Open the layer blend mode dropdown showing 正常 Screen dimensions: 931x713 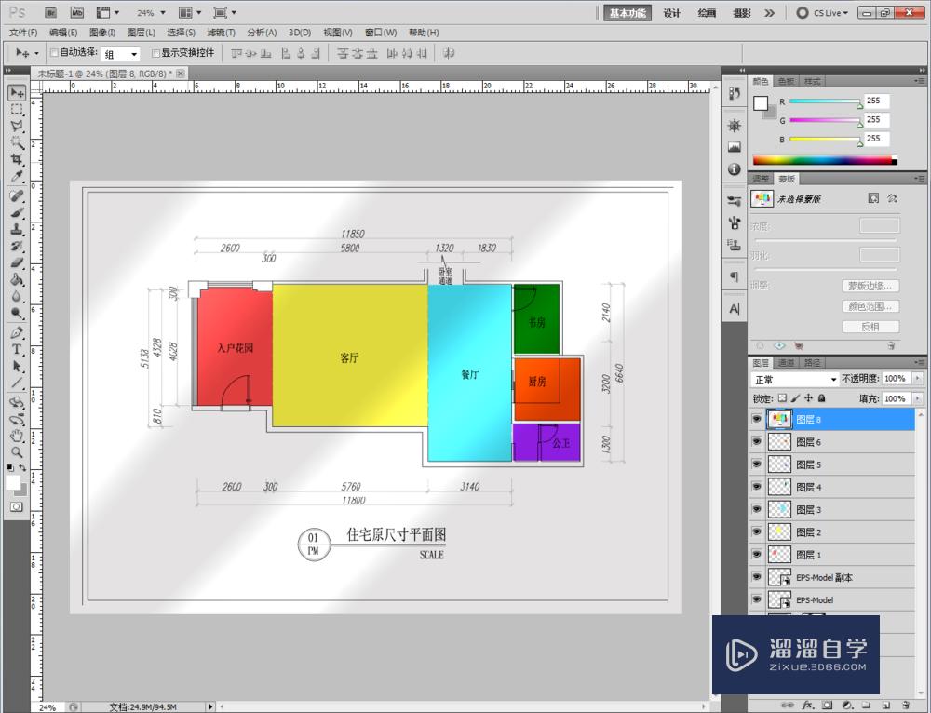(x=796, y=378)
